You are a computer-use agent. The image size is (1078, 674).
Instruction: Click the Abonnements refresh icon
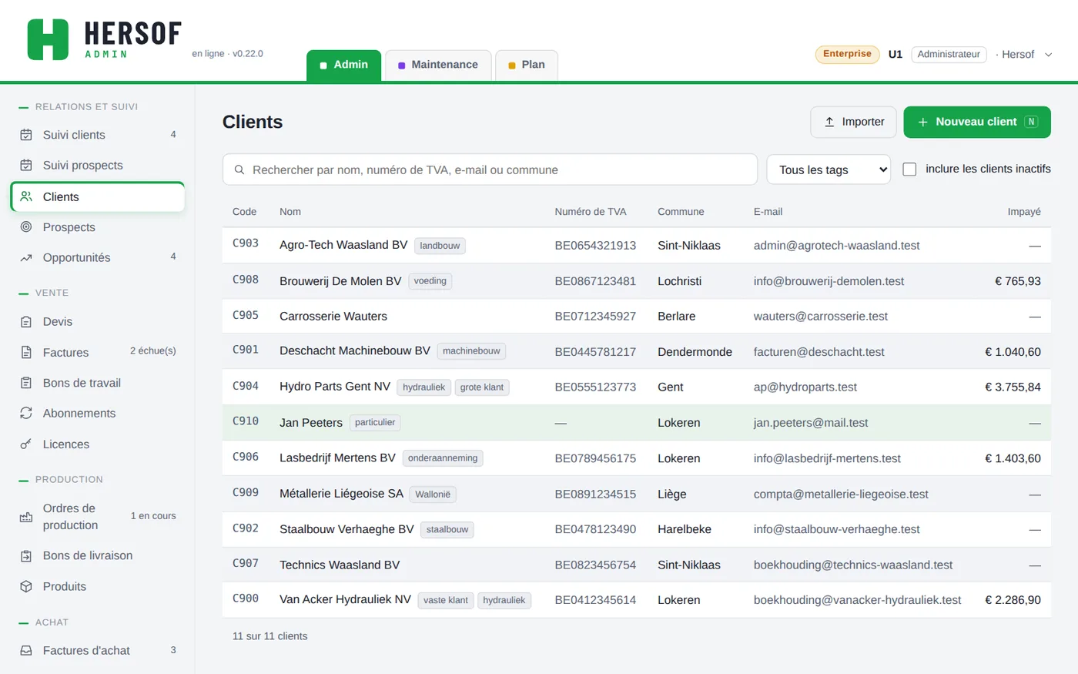coord(26,413)
